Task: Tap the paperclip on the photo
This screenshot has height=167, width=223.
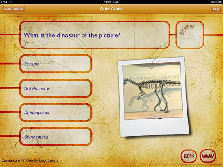Action: pos(154,63)
